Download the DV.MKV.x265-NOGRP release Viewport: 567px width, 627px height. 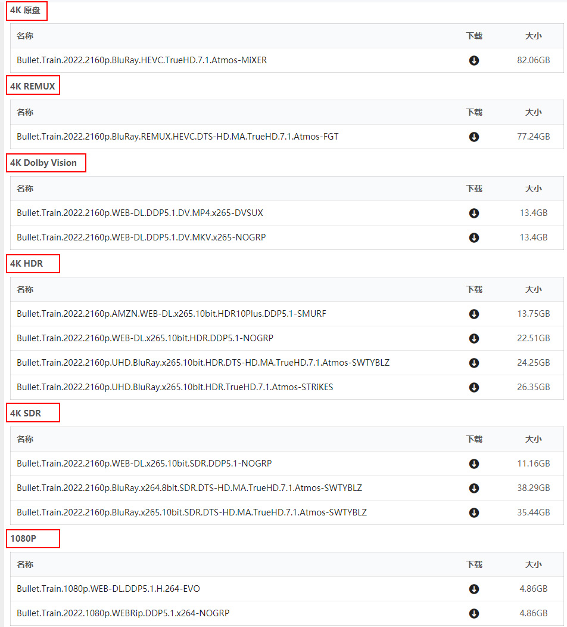(x=474, y=237)
